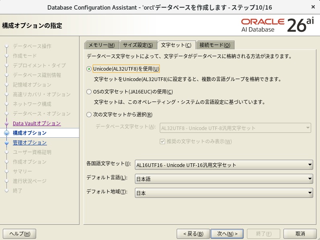The width and height of the screenshot is (320, 240).
Task: Click the ユーザー資格証明 step
Action: click(x=32, y=152)
